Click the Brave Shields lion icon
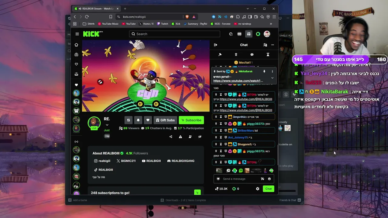 click(187, 17)
